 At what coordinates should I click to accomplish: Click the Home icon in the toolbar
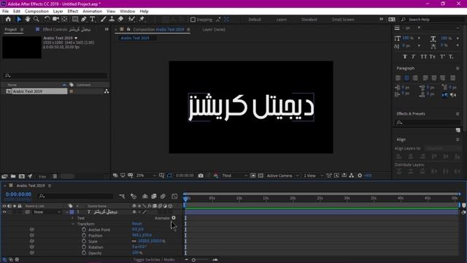coord(8,19)
